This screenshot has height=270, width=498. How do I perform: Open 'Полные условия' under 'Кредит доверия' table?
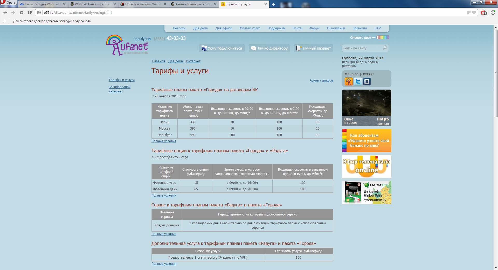click(x=164, y=234)
